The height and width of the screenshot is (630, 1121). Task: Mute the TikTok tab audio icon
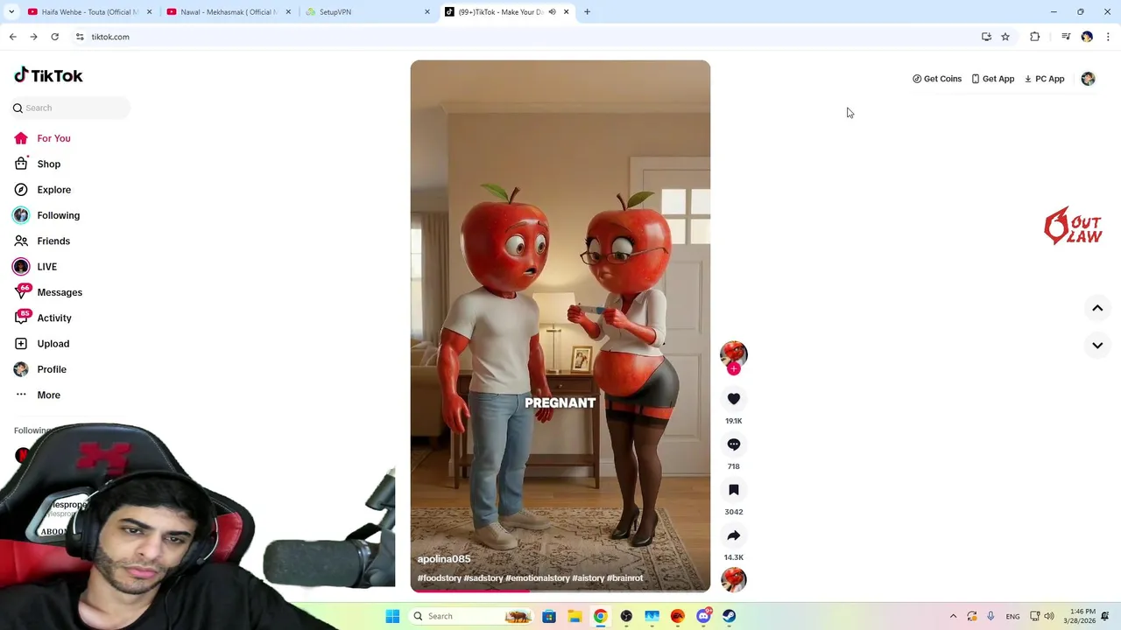[552, 12]
